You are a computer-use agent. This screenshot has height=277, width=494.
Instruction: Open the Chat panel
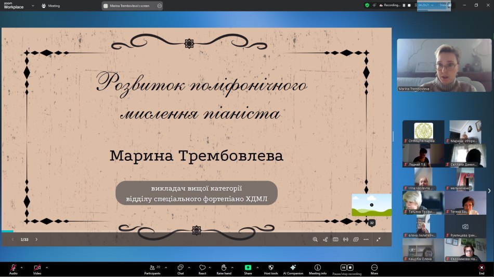180,268
